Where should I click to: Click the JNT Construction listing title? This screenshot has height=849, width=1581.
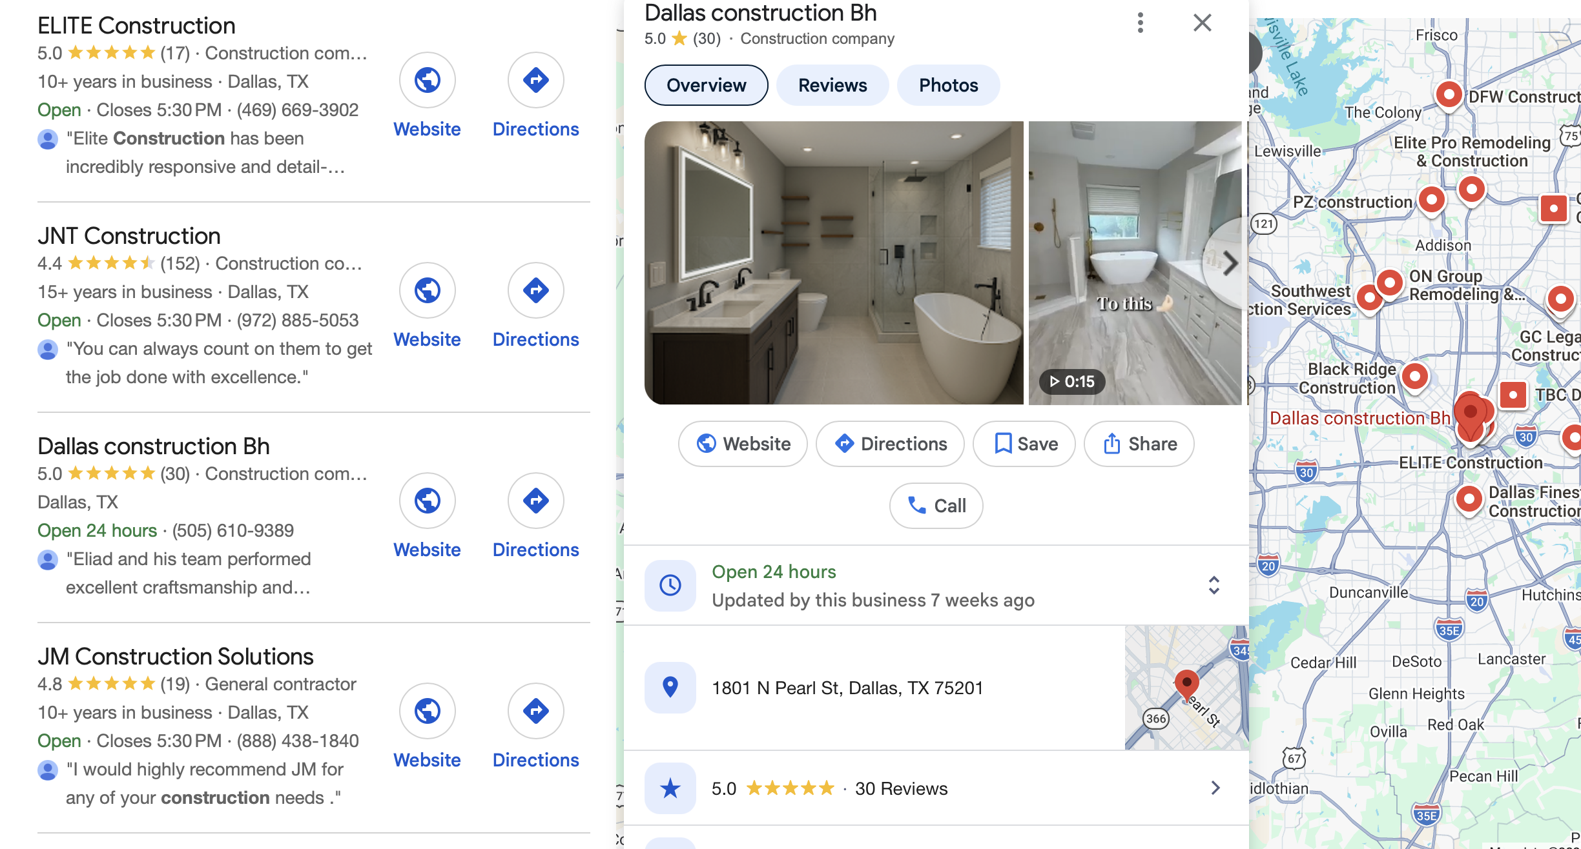click(129, 236)
